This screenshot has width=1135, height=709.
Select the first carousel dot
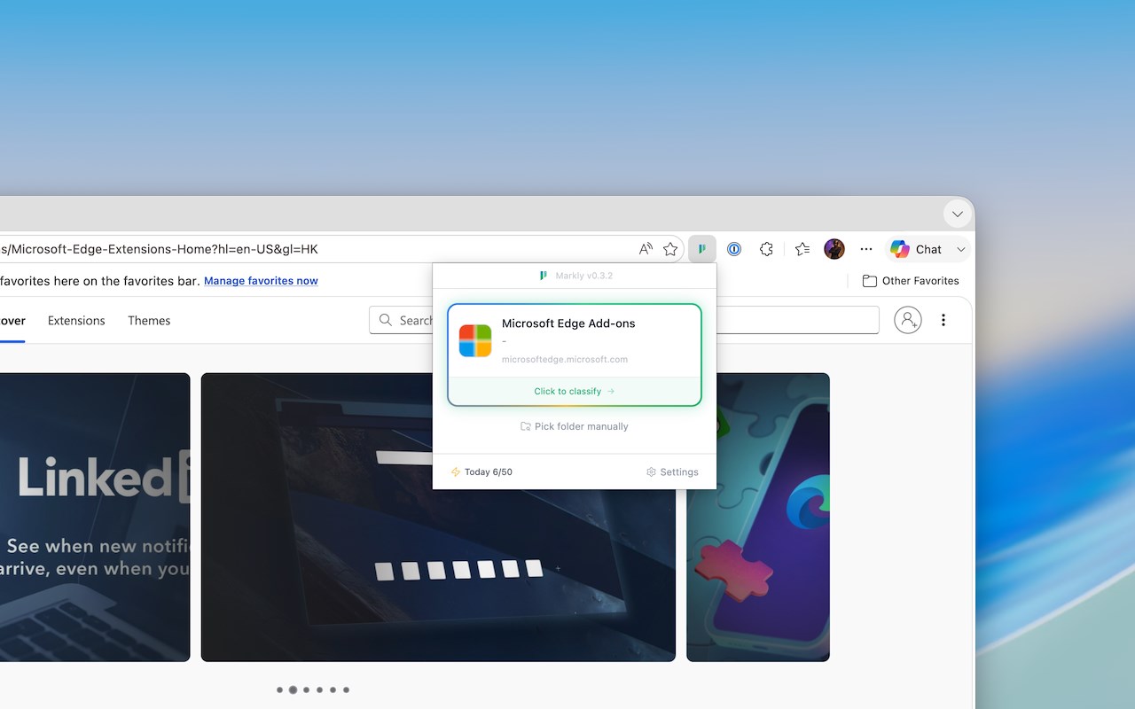(x=280, y=690)
